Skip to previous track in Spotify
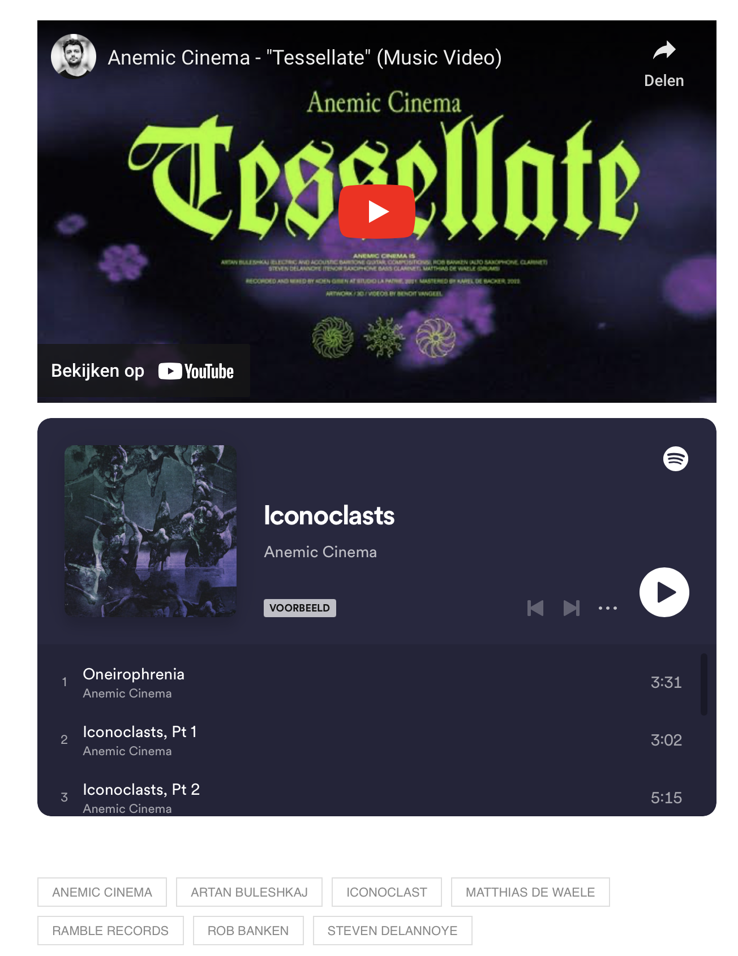Viewport: 738px width, 956px height. (x=535, y=608)
